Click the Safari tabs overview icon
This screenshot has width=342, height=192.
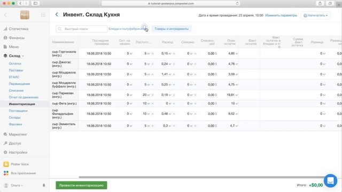(x=330, y=3)
